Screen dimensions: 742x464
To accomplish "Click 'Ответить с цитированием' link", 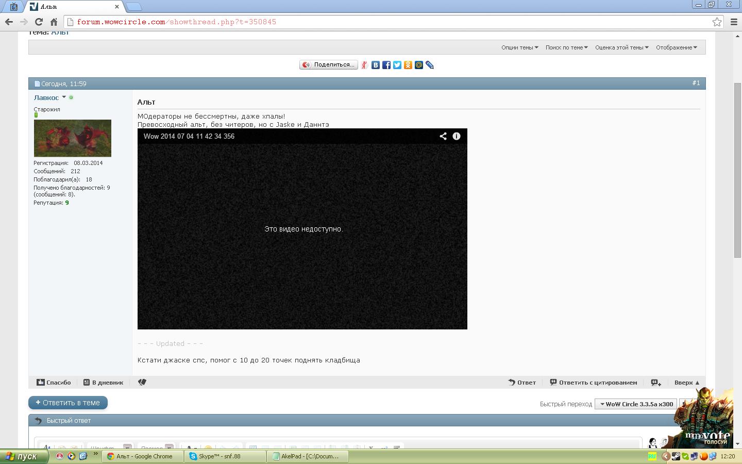I will (594, 383).
